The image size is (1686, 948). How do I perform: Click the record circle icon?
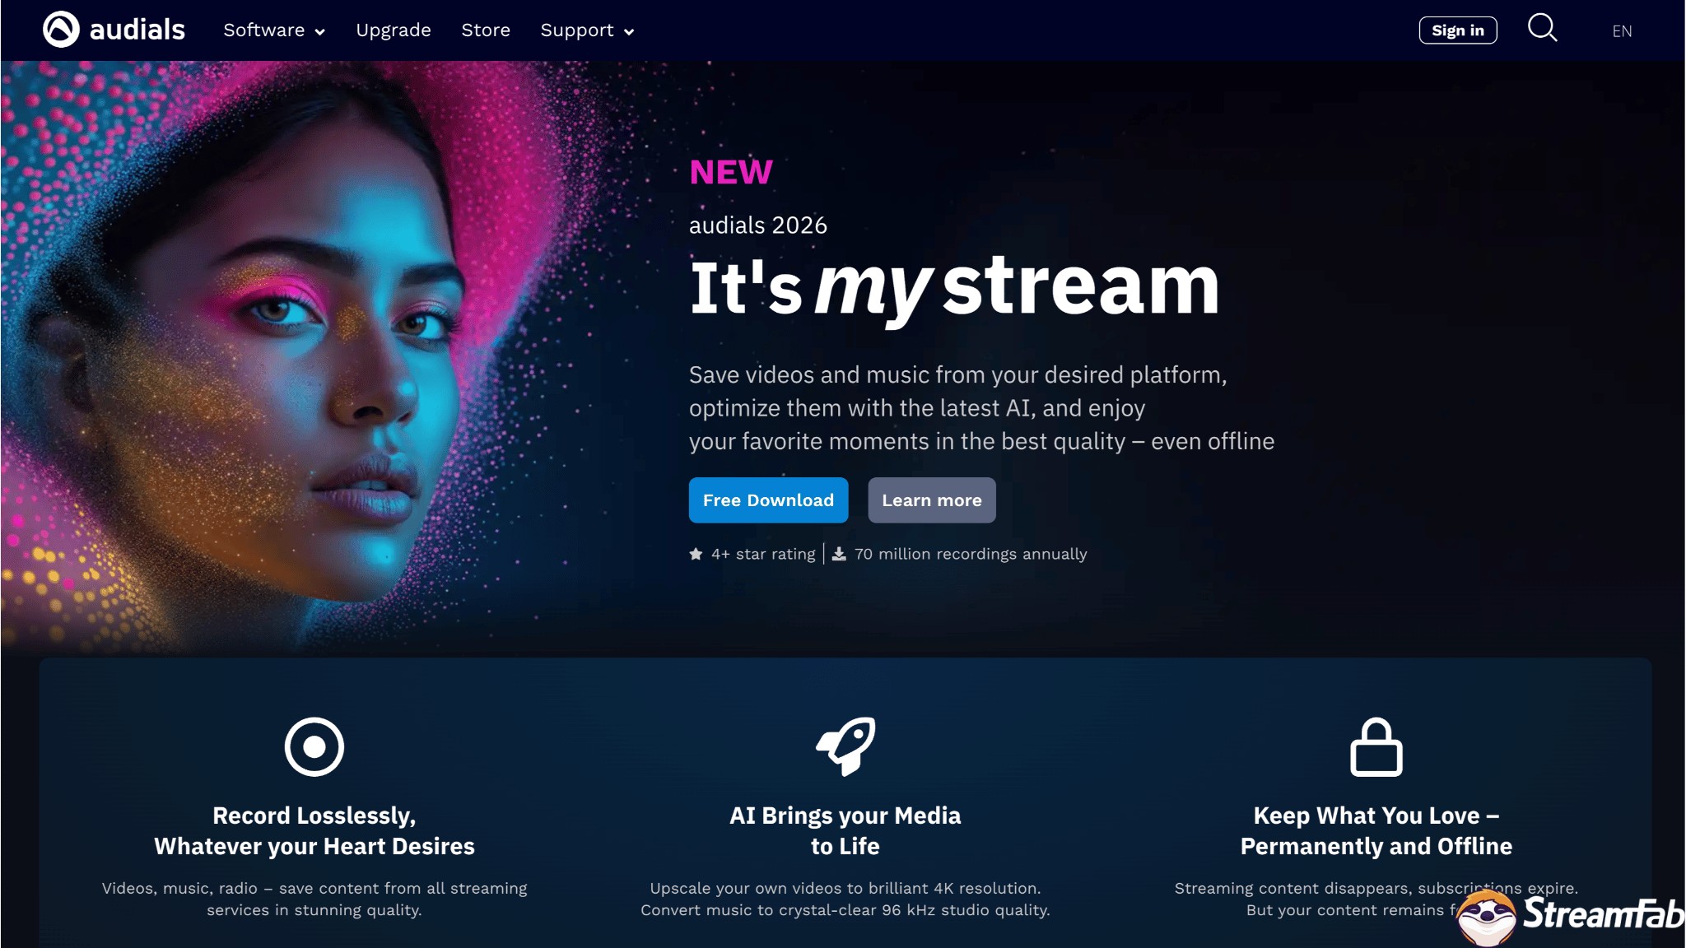(x=314, y=746)
